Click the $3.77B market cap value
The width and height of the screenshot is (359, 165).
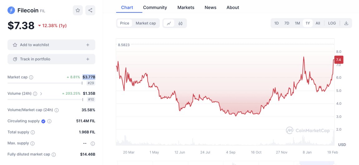pyautogui.click(x=89, y=77)
